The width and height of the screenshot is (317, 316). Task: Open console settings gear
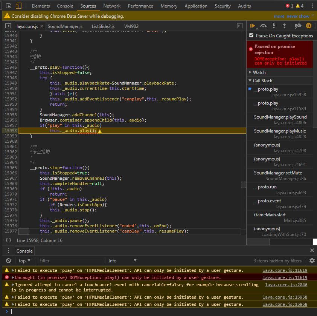312,261
